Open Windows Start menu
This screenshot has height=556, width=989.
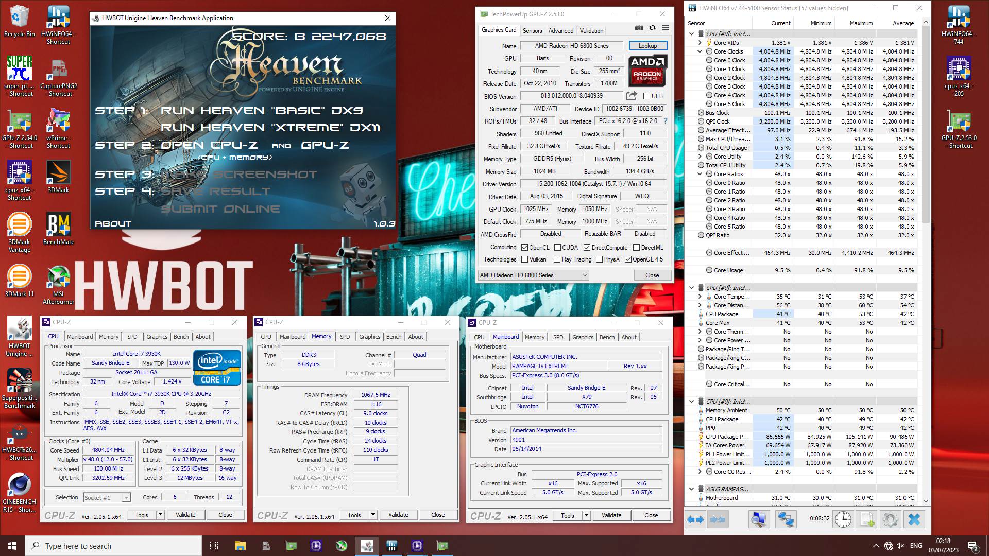(12, 546)
